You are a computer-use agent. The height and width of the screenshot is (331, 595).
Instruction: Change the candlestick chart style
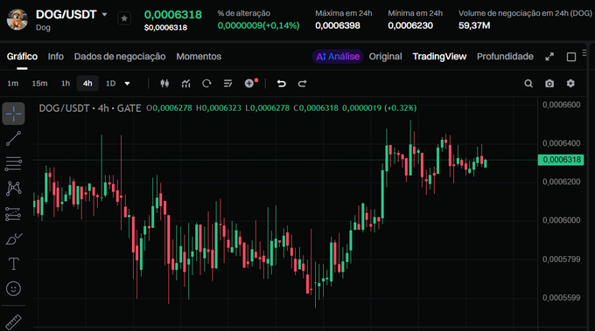pos(164,83)
